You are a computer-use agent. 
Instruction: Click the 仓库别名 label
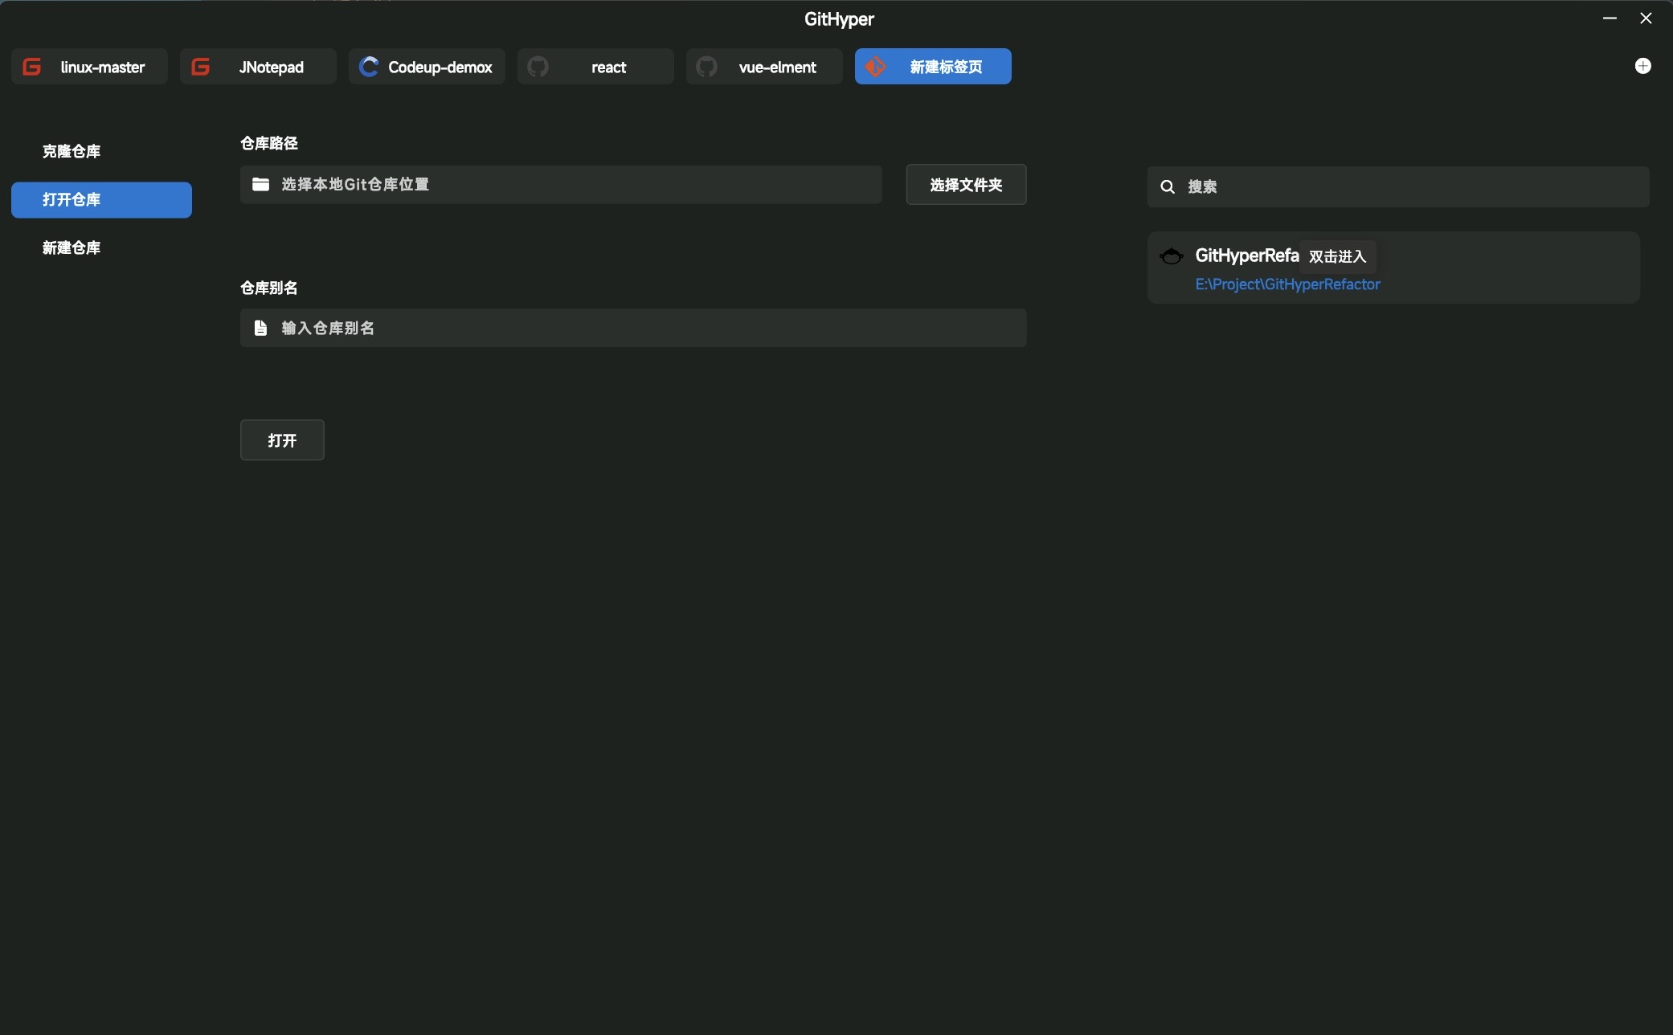tap(269, 288)
